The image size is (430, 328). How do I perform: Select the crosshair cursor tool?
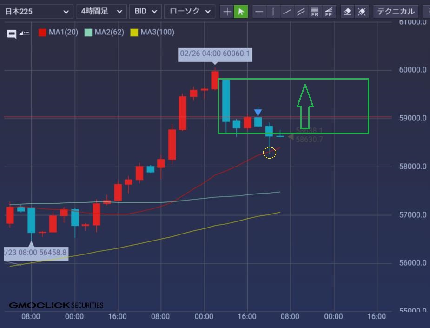227,12
